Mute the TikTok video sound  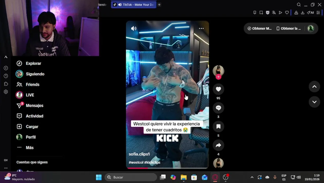tap(134, 28)
